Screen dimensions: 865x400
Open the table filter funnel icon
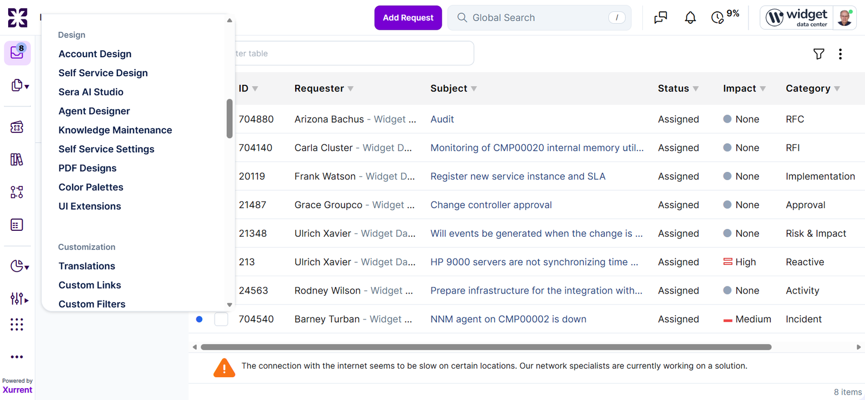point(819,54)
